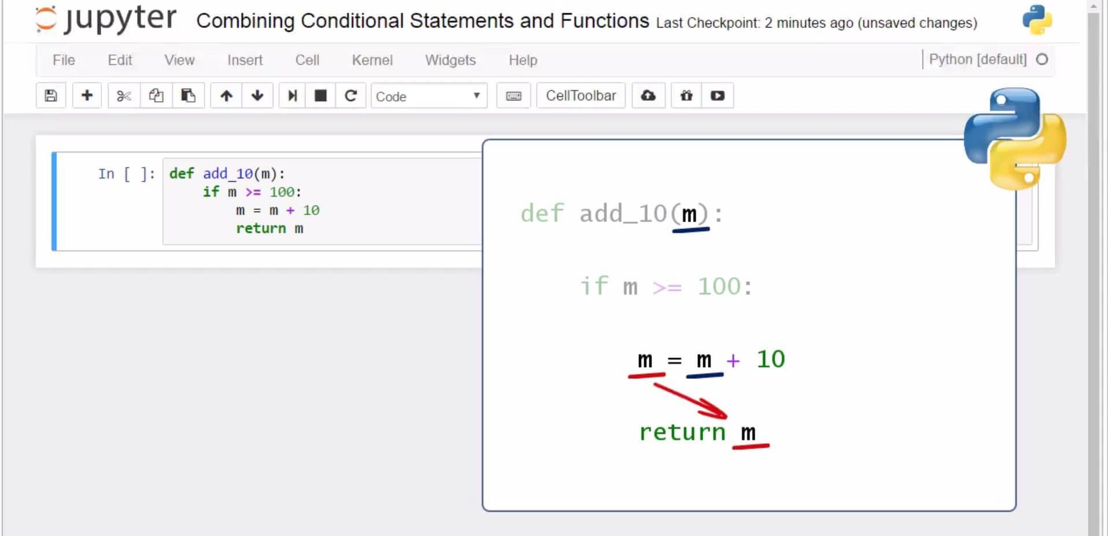The image size is (1108, 536).
Task: Cut selected cell with the scissors icon
Action: point(124,96)
